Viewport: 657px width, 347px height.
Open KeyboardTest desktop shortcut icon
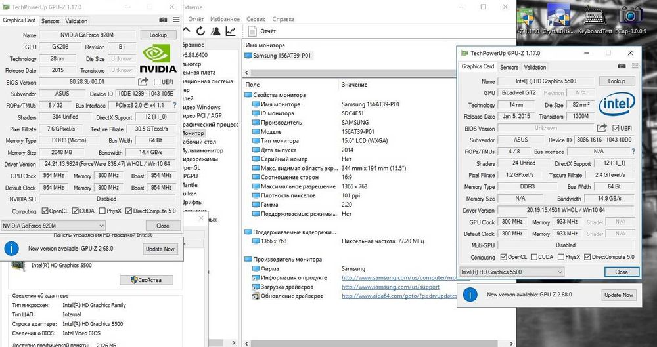coord(595,15)
